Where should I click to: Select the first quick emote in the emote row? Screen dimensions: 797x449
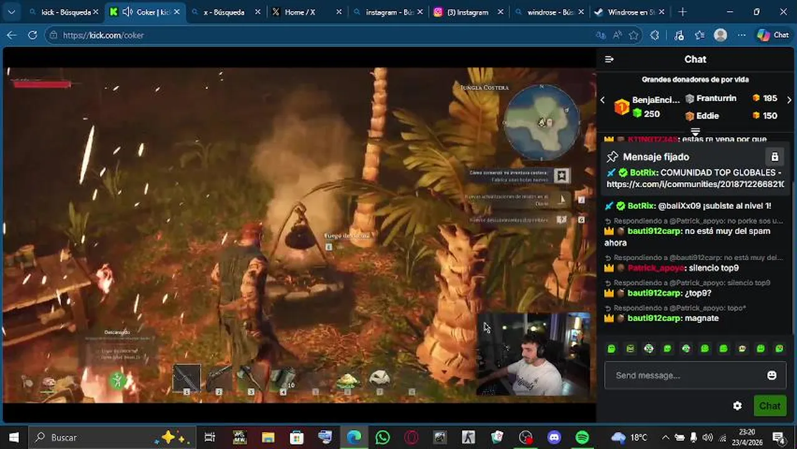pos(611,349)
